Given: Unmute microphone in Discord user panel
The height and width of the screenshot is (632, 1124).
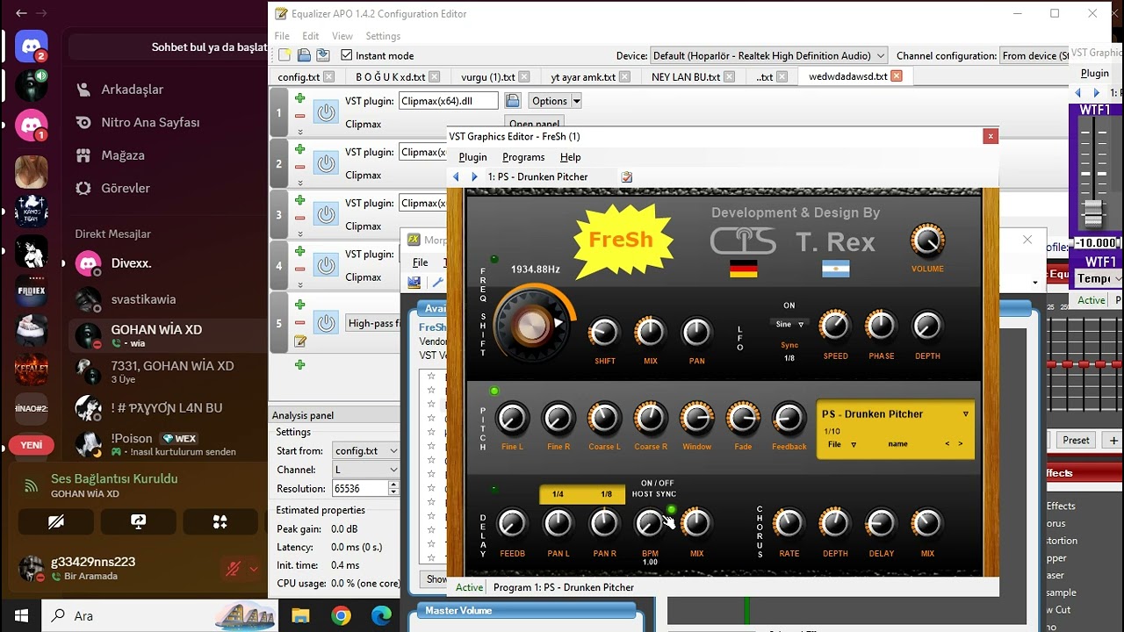Looking at the screenshot, I should coord(233,569).
